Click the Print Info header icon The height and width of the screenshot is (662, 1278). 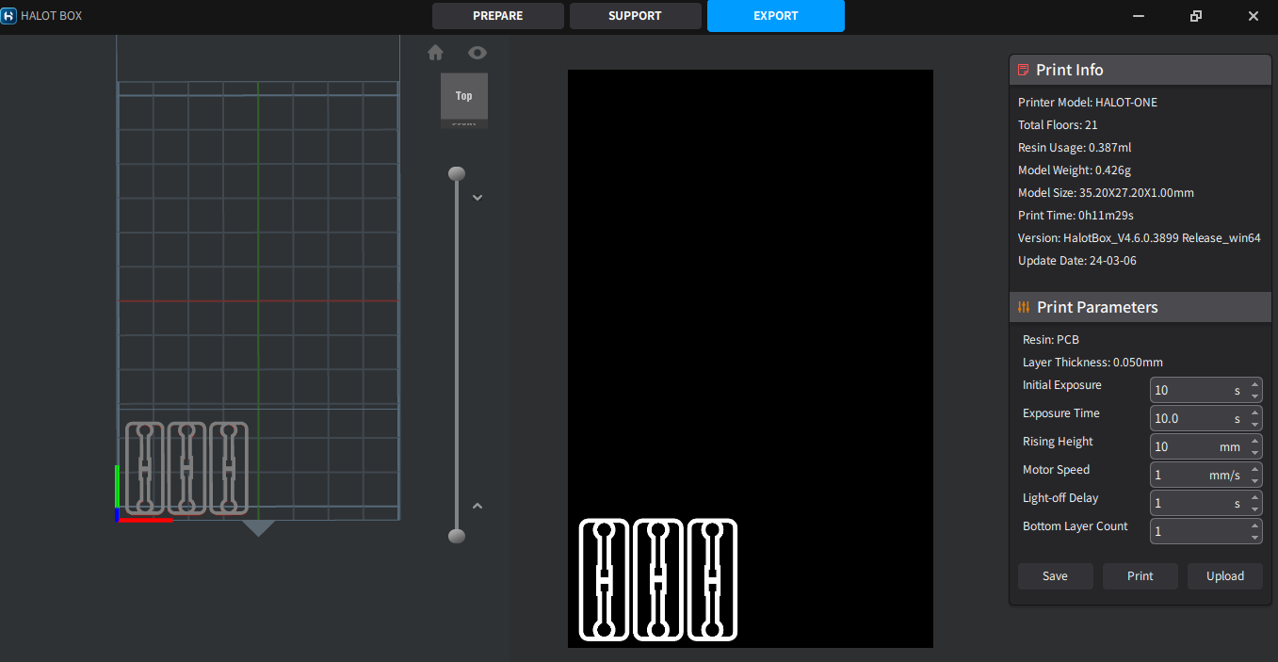pyautogui.click(x=1024, y=70)
